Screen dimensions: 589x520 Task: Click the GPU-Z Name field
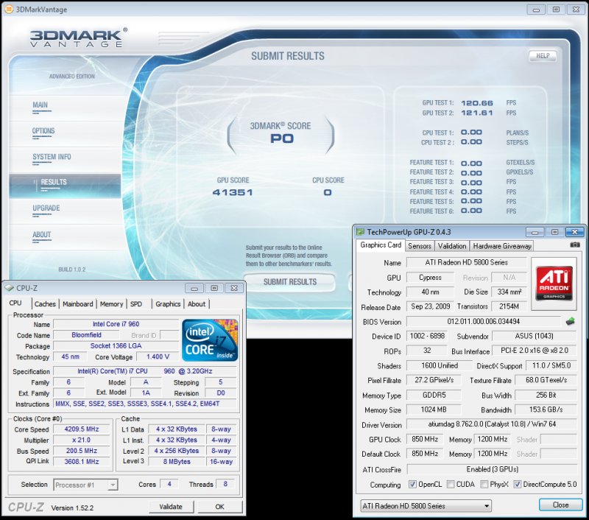click(467, 262)
